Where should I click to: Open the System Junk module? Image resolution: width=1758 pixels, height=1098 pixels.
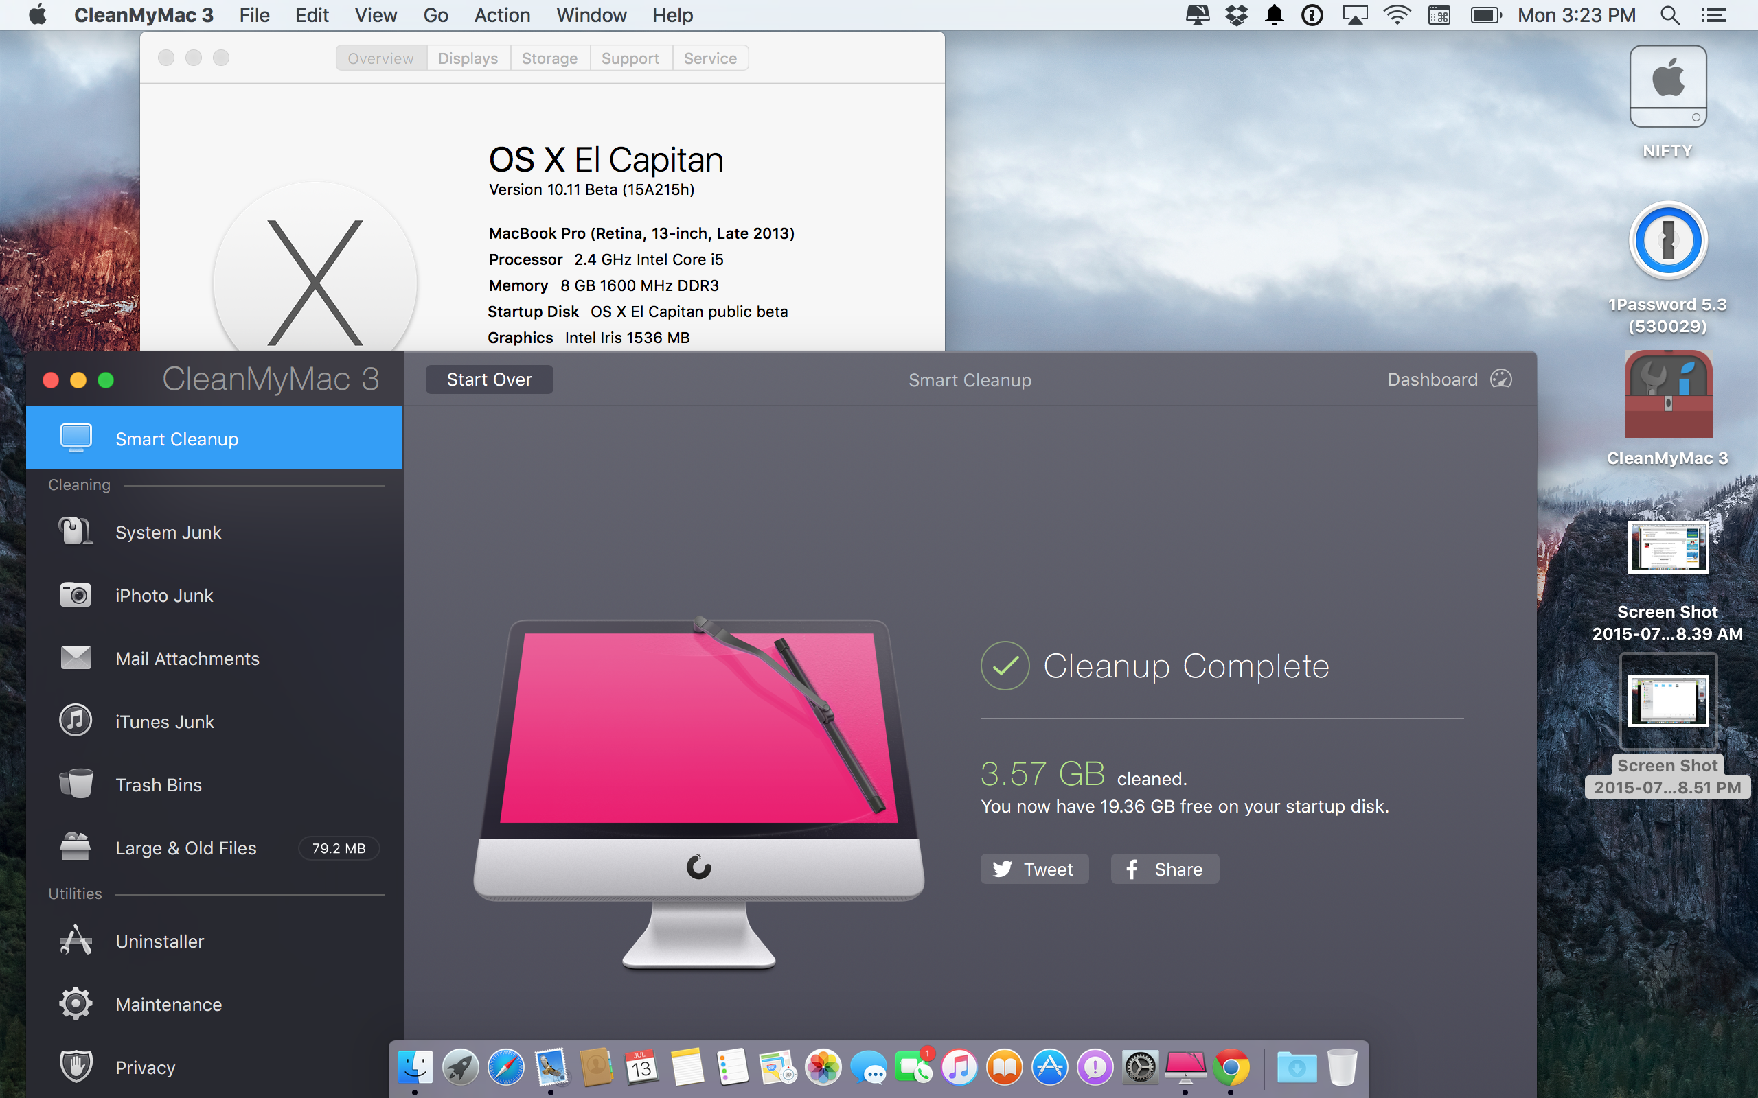[x=214, y=533]
